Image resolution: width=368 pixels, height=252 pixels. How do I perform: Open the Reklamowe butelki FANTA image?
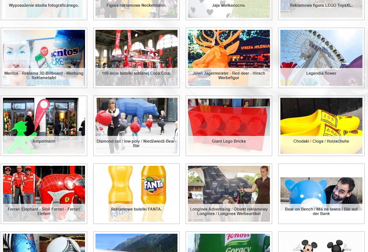click(136, 194)
